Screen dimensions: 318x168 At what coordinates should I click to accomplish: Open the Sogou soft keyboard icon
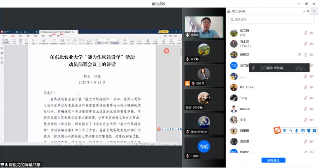click(303, 131)
